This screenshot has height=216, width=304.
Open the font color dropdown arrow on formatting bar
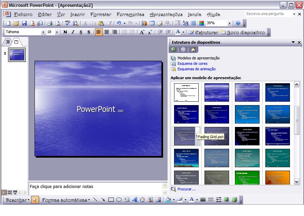pos(183,32)
